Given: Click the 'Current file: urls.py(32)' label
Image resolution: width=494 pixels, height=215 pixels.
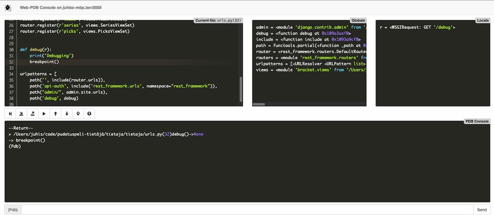Looking at the screenshot, I should click(x=218, y=20).
